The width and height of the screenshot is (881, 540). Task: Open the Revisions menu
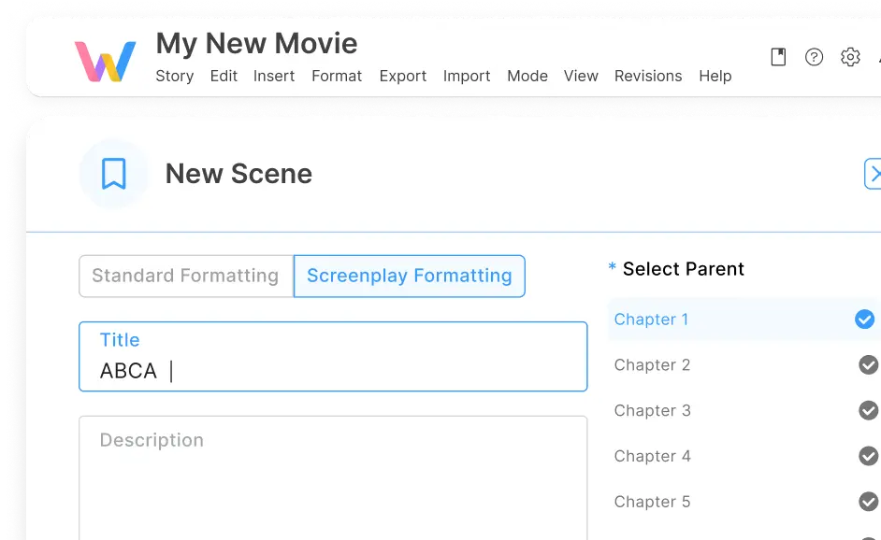coord(648,76)
